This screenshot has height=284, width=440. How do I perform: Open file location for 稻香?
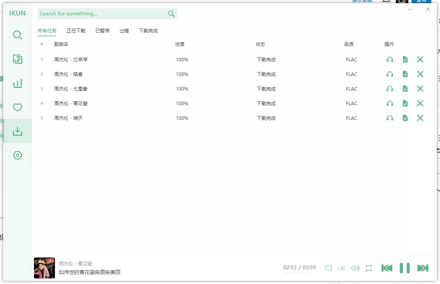pyautogui.click(x=405, y=74)
